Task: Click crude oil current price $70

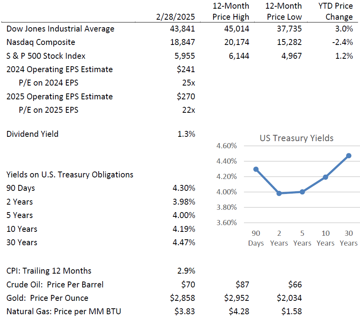Action: coord(188,285)
